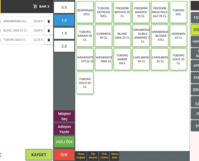Add FREDERİK İNDİA PALE ALE 35 CL
The width and height of the screenshot is (199, 161).
(x=160, y=12)
